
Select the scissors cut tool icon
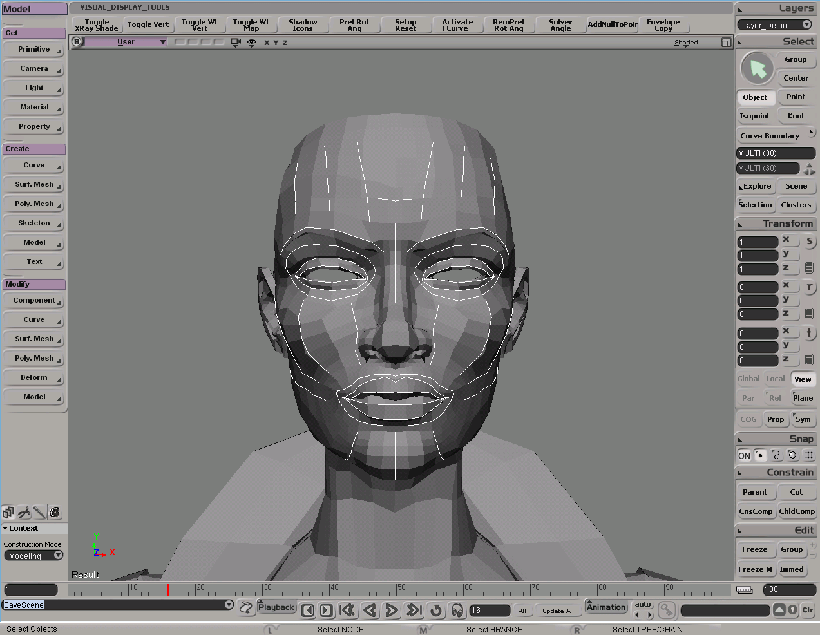23,512
